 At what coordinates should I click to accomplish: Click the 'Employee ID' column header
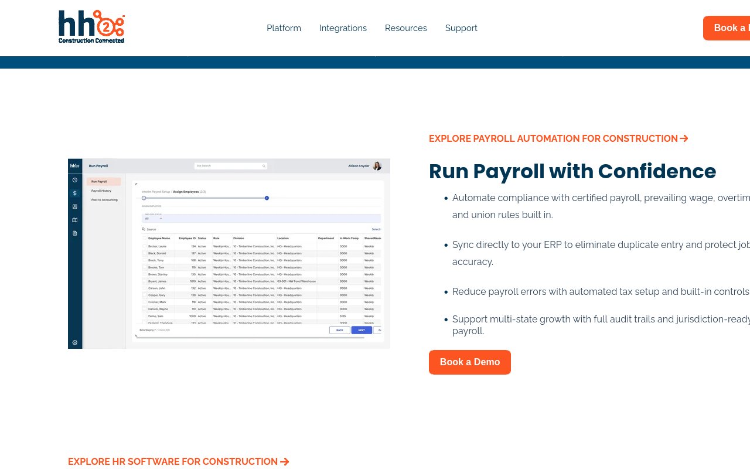187,239
